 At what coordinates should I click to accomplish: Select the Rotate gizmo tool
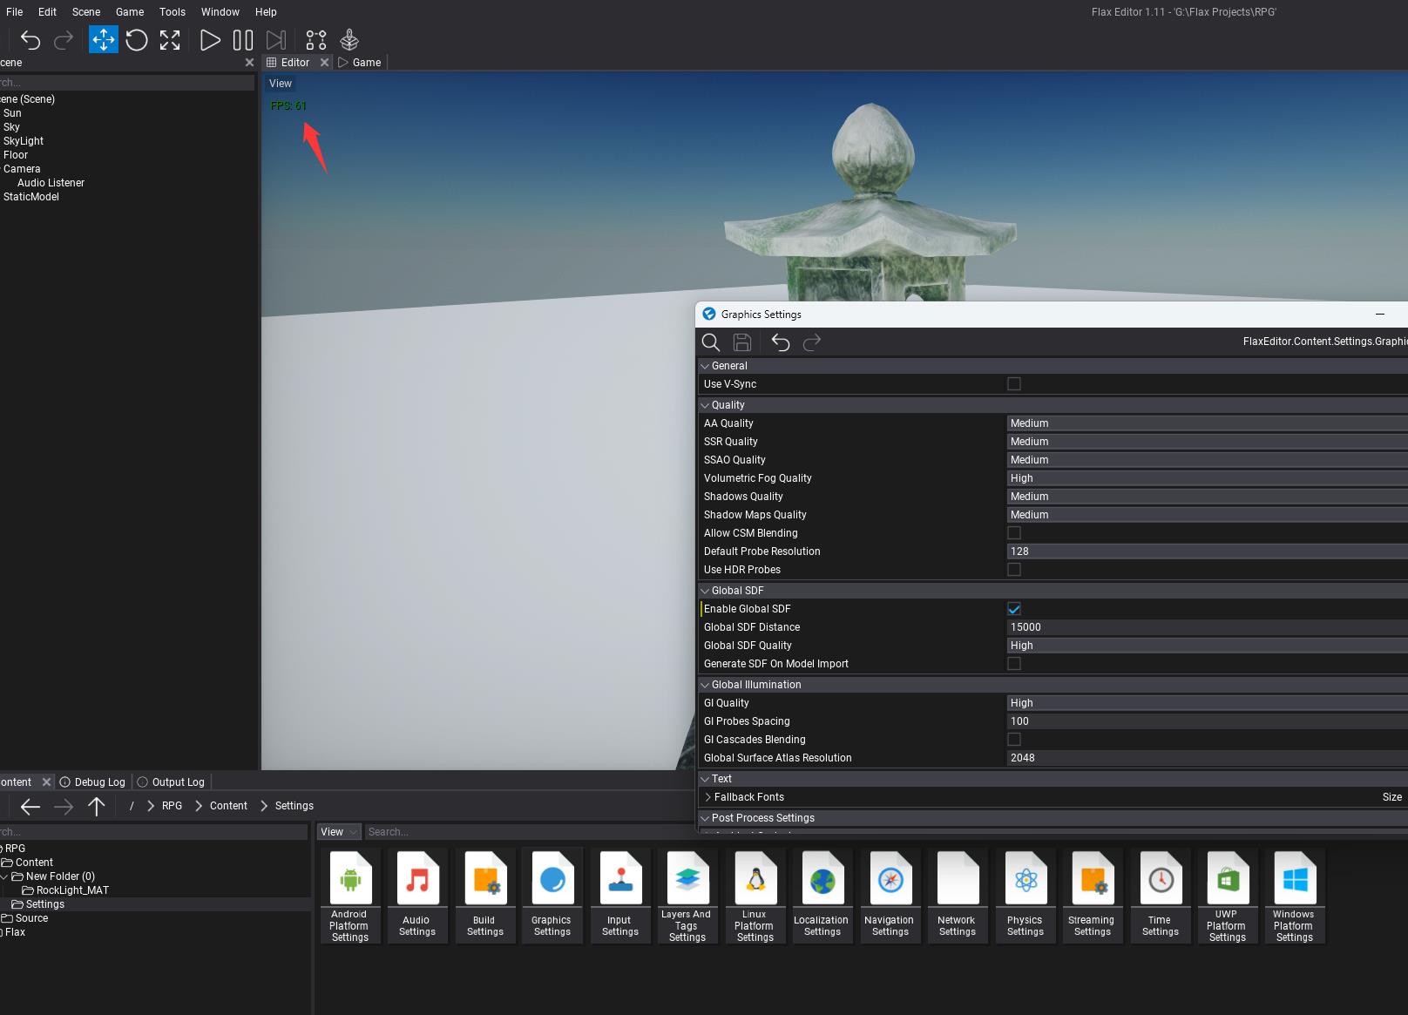137,40
